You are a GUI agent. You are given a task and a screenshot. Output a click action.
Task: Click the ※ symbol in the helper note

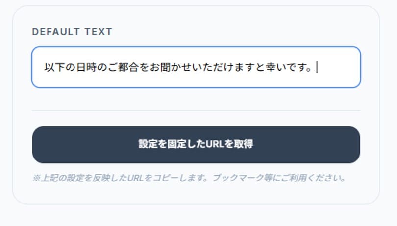36,178
